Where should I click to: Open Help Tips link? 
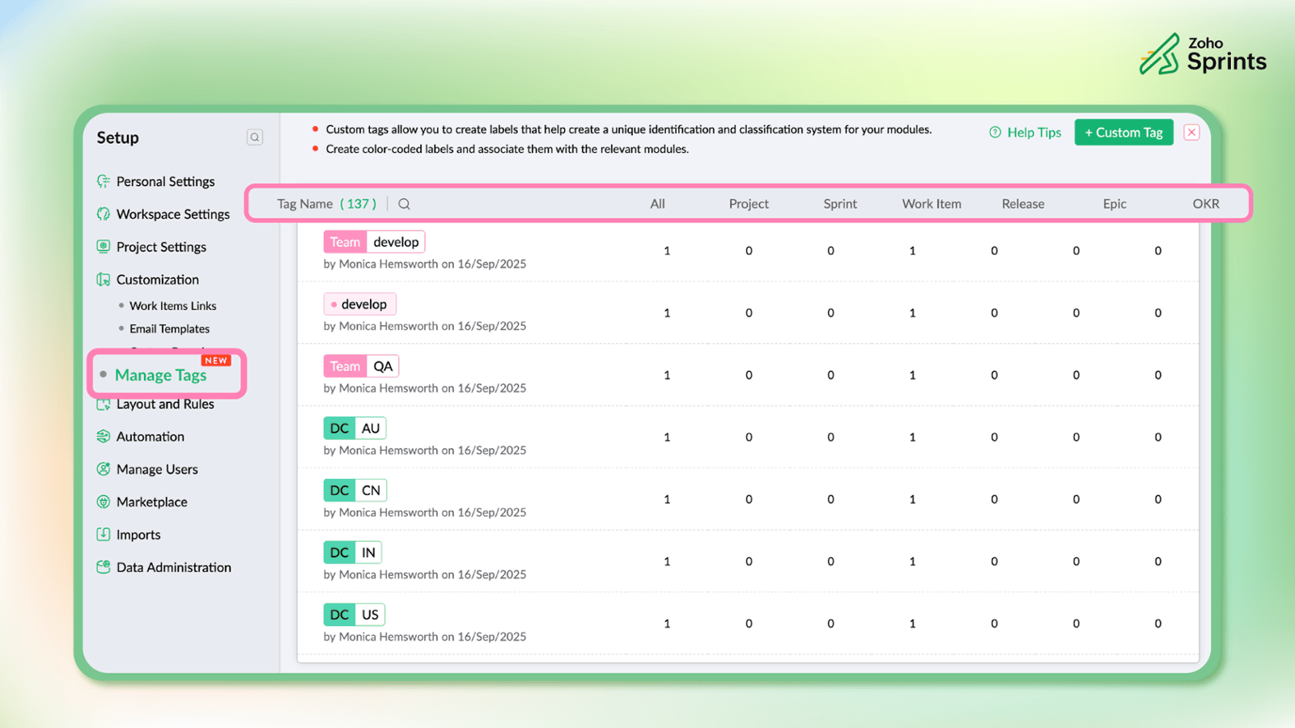(1025, 133)
